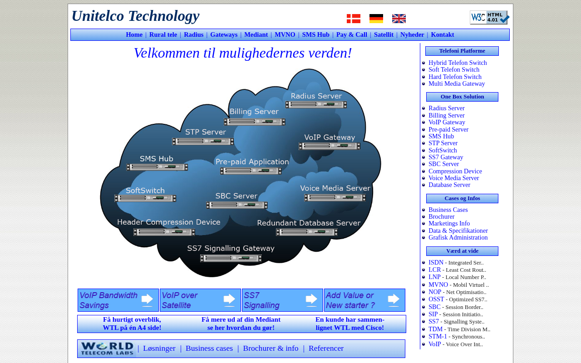Click the Redundant Database Server rack image
Image resolution: width=581 pixels, height=363 pixels.
tap(307, 232)
